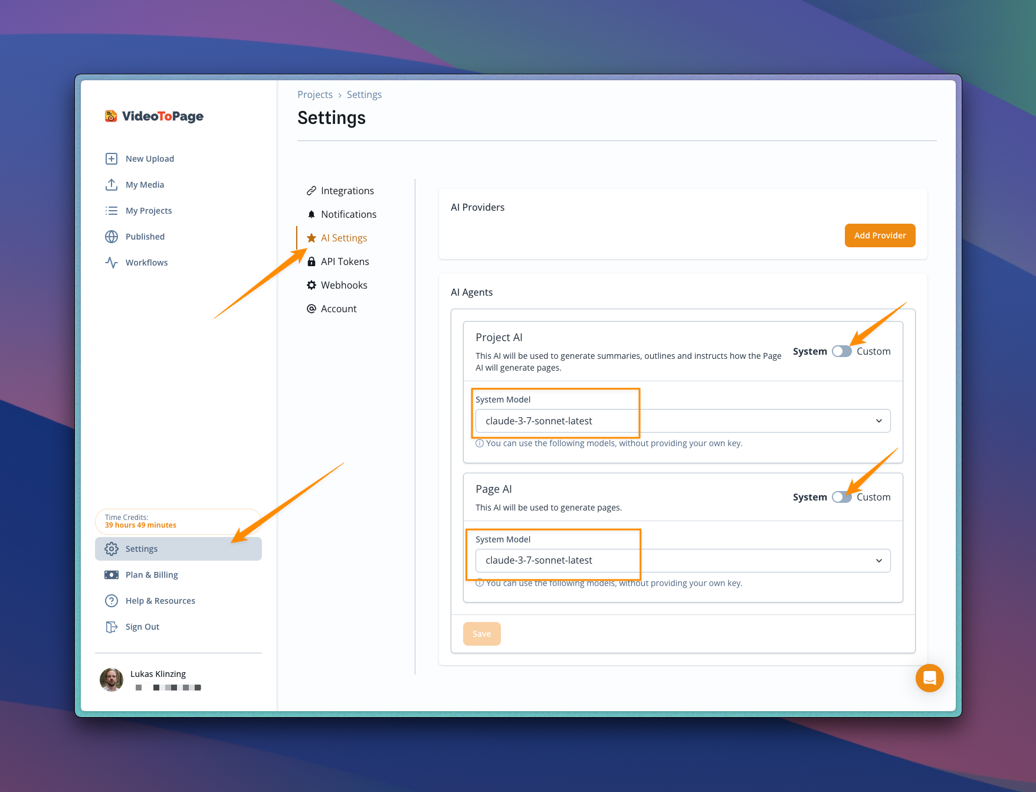This screenshot has height=792, width=1036.
Task: Click the My Projects list icon
Action: [x=112, y=211]
